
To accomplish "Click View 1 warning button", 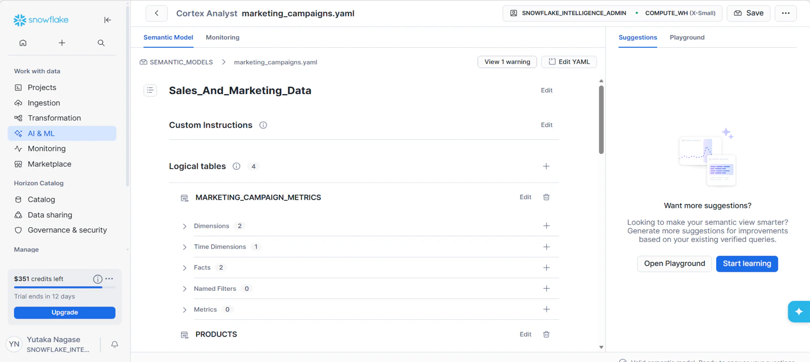I will [x=507, y=62].
